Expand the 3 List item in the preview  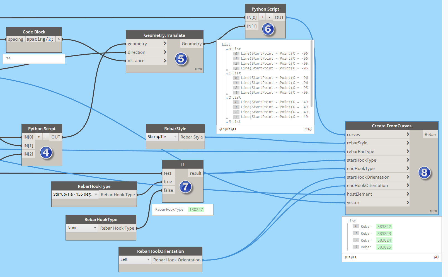pos(227,122)
